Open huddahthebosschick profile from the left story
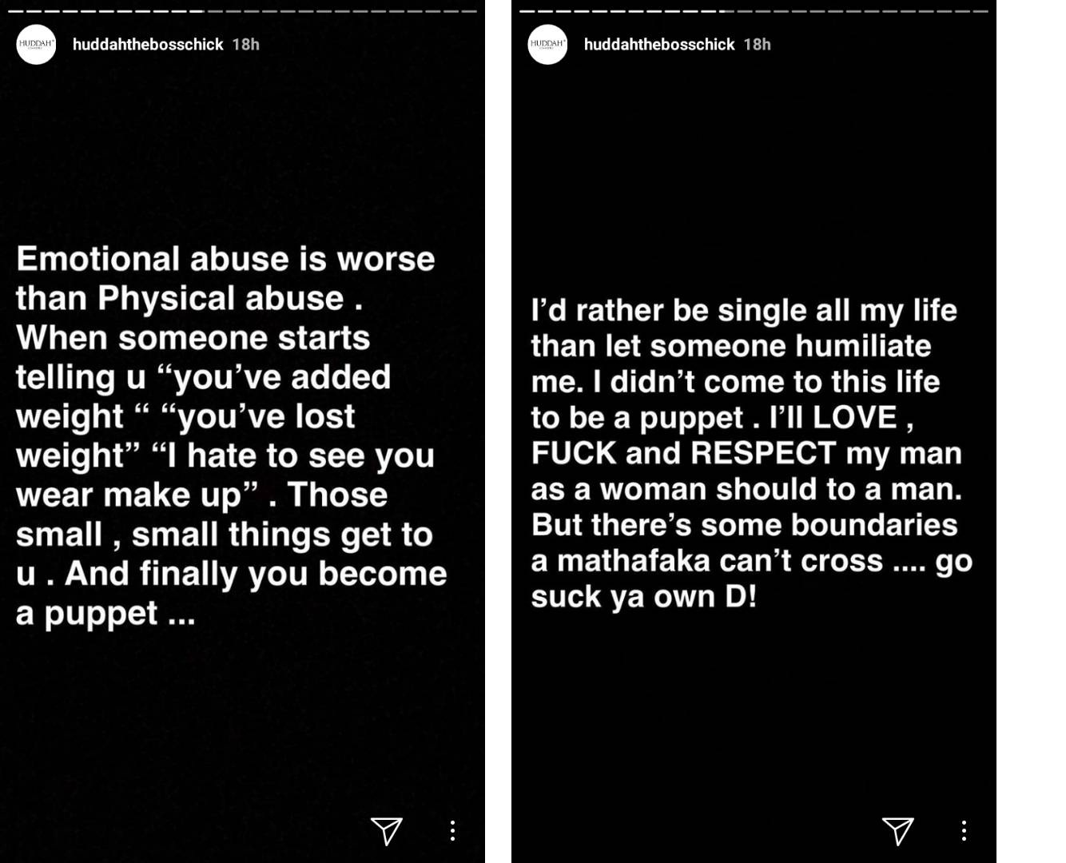The image size is (1066, 863). [148, 45]
